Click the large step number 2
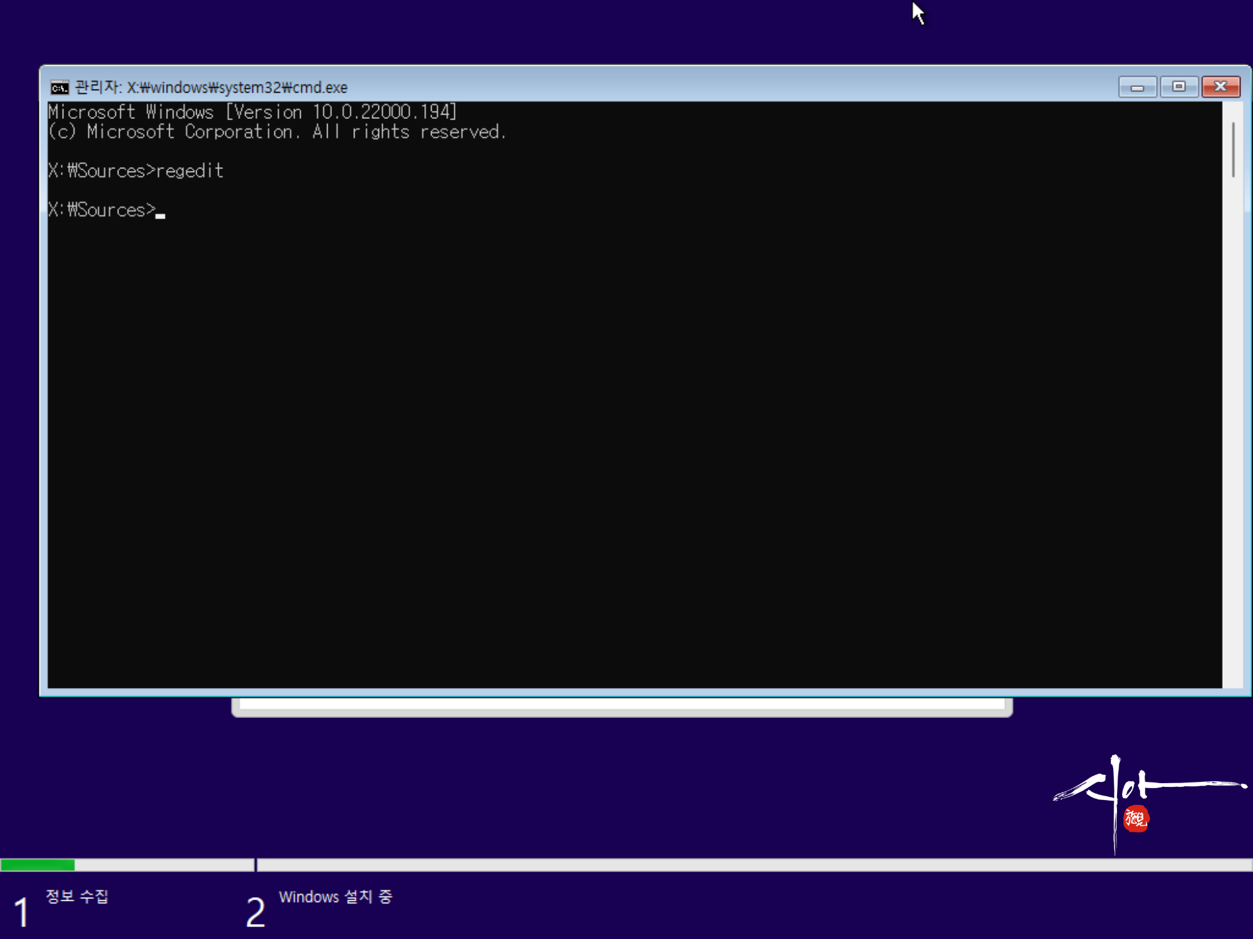The image size is (1253, 939). [255, 912]
